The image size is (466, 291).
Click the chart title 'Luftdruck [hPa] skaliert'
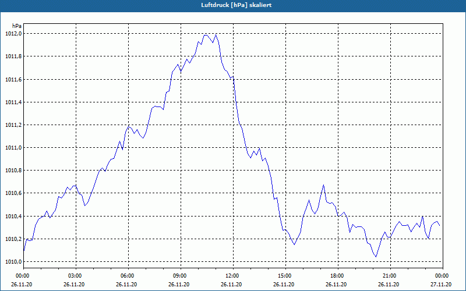[236, 5]
